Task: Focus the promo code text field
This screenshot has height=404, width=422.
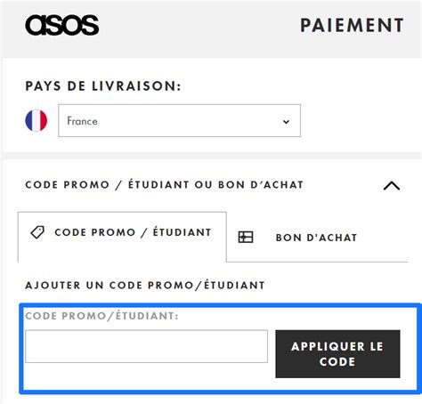Action: [146, 346]
